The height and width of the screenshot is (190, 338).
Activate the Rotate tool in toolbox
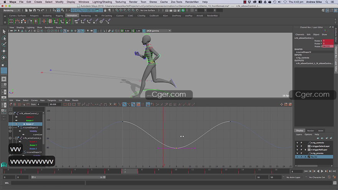pos(4,58)
